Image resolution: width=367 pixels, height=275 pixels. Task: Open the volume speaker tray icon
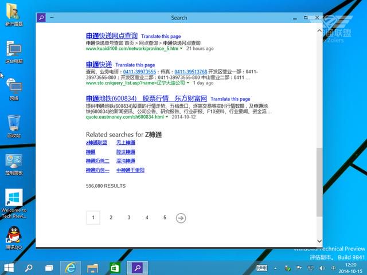click(322, 268)
